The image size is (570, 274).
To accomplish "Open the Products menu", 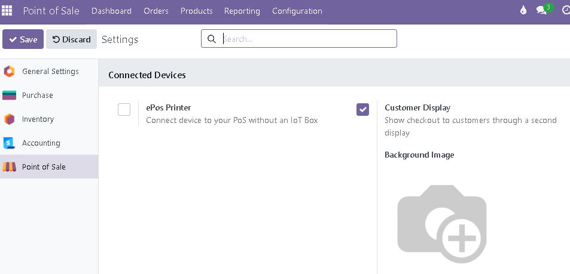I will (x=196, y=11).
